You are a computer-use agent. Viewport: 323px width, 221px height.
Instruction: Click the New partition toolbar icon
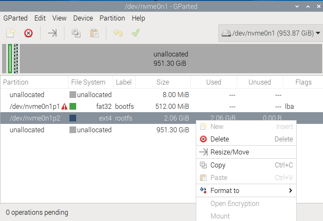pos(10,33)
